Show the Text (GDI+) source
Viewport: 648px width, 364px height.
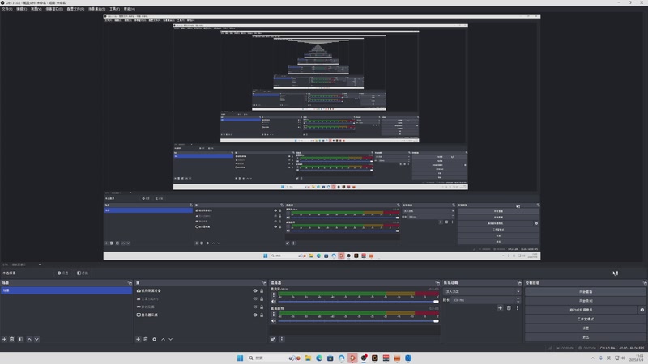pos(255,298)
